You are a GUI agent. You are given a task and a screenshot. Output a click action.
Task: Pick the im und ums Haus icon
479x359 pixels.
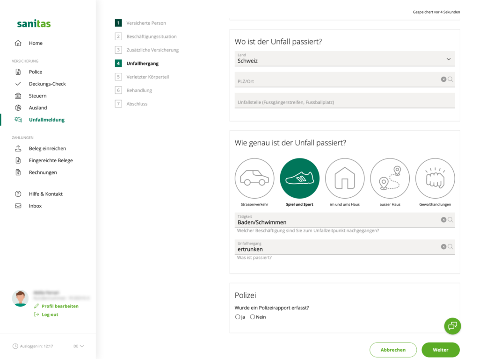pyautogui.click(x=345, y=178)
